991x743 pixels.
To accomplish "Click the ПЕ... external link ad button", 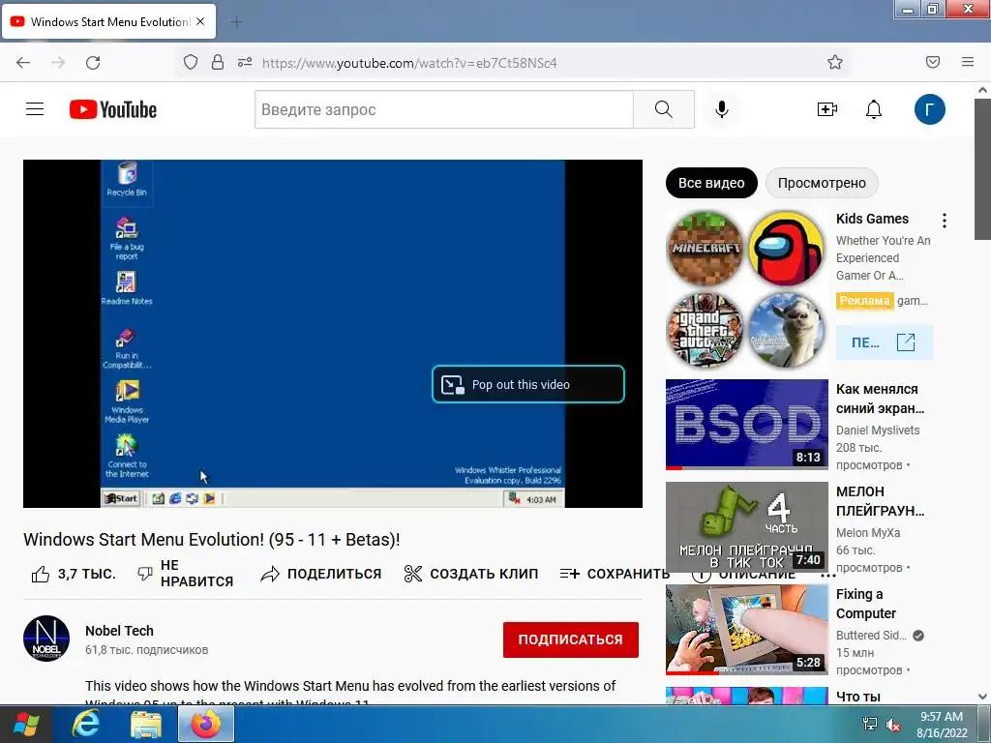I will click(x=884, y=342).
